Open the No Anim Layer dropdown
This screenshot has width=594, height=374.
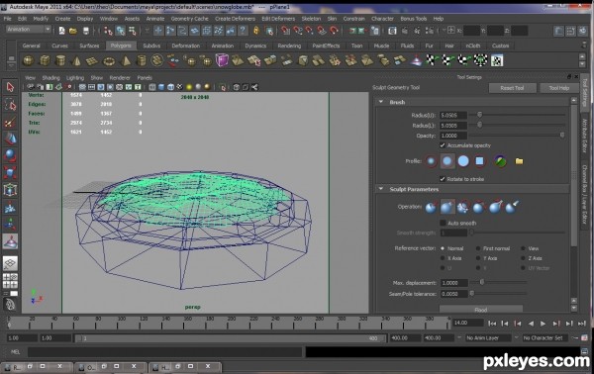point(488,337)
